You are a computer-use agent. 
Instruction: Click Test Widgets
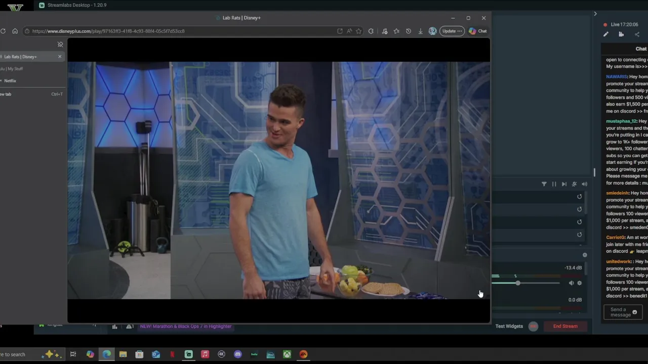point(509,326)
